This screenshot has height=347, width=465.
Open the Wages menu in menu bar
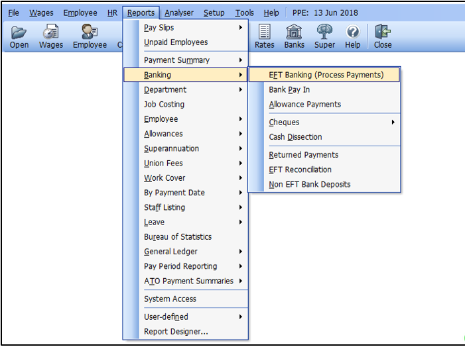click(41, 13)
